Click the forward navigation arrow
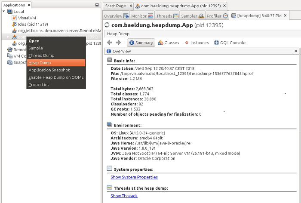The width and height of the screenshot is (301, 203). [118, 43]
